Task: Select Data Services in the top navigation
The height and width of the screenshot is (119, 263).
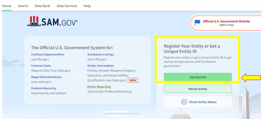Action: (67, 6)
